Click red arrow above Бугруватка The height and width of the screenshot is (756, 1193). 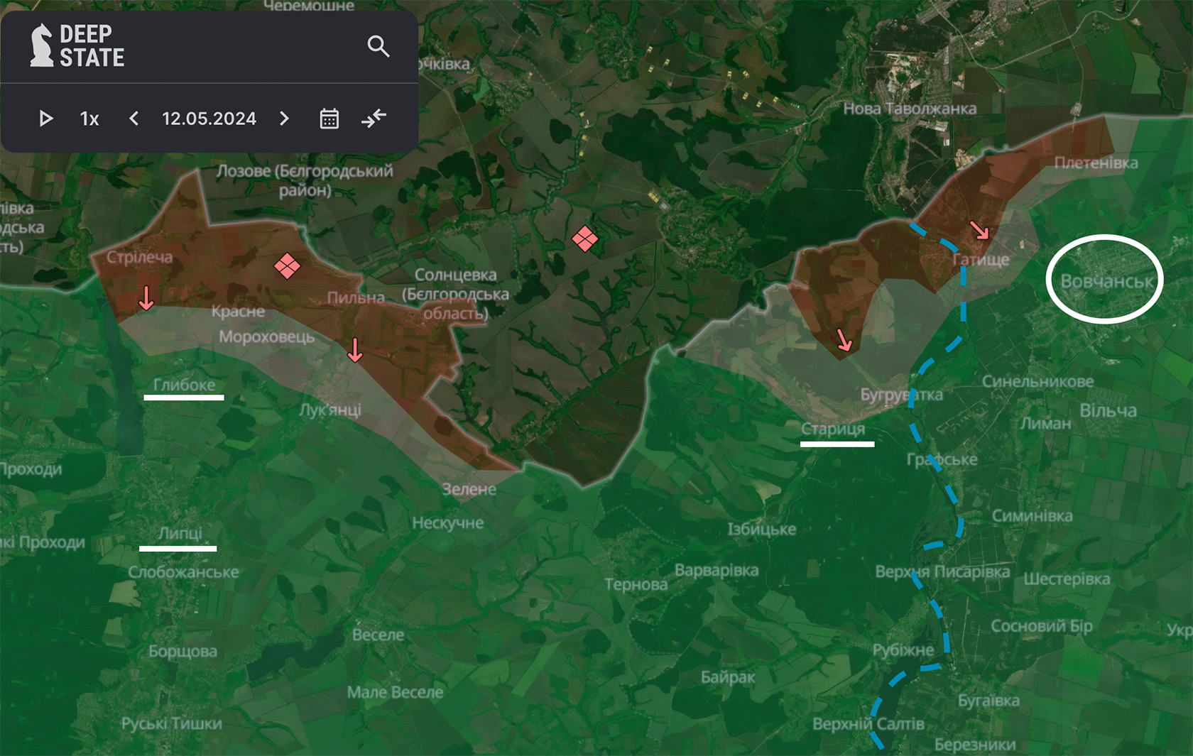click(844, 340)
